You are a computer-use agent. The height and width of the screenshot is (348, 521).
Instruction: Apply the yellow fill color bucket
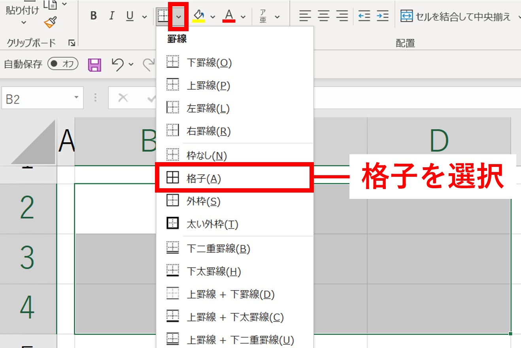(198, 16)
